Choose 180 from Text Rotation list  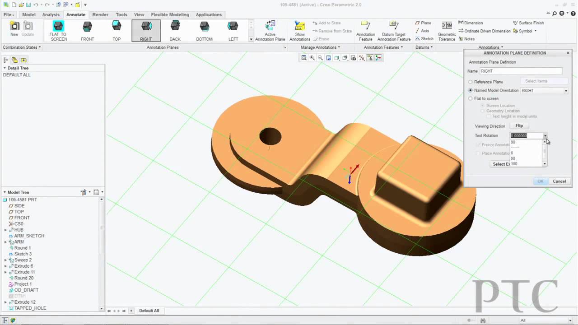(x=514, y=164)
